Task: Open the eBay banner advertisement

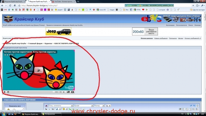Action: coord(171,19)
